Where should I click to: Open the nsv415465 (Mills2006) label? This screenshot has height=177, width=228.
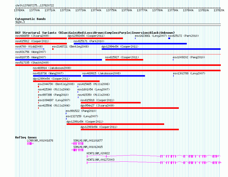[x=94, y=84]
